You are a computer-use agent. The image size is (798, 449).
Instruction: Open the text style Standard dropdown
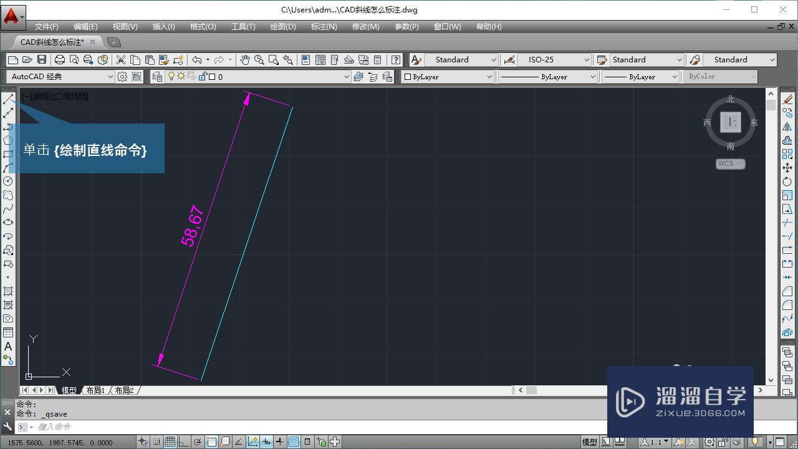point(461,60)
